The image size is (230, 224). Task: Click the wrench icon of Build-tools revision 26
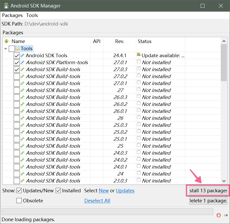(x=22, y=118)
